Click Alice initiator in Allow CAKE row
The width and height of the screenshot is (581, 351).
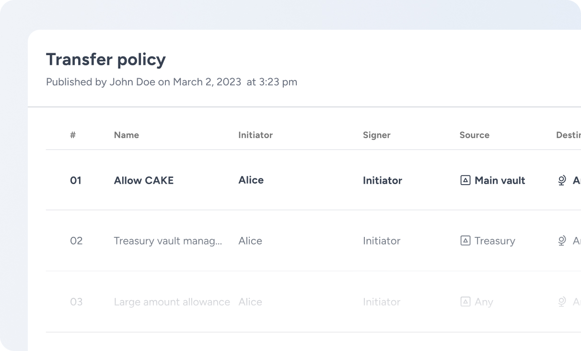[x=251, y=180]
